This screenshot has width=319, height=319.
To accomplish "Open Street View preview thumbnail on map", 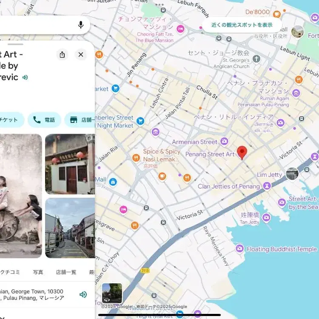I will click(x=112, y=293).
